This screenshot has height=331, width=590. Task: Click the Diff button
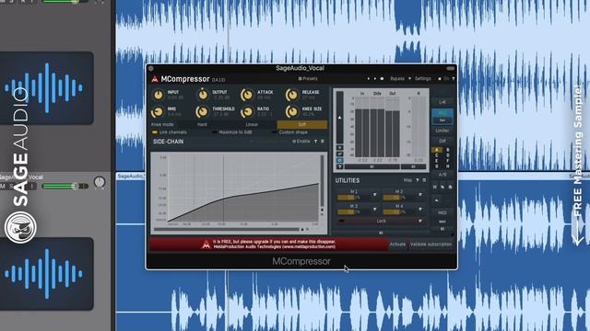tap(442, 141)
